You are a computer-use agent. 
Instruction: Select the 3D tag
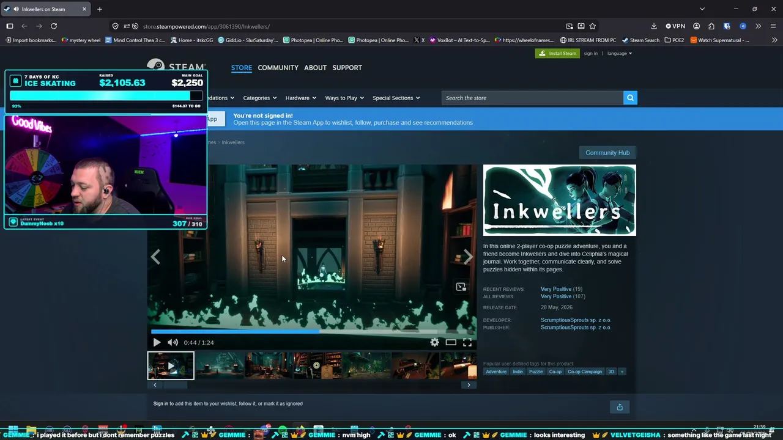(611, 372)
